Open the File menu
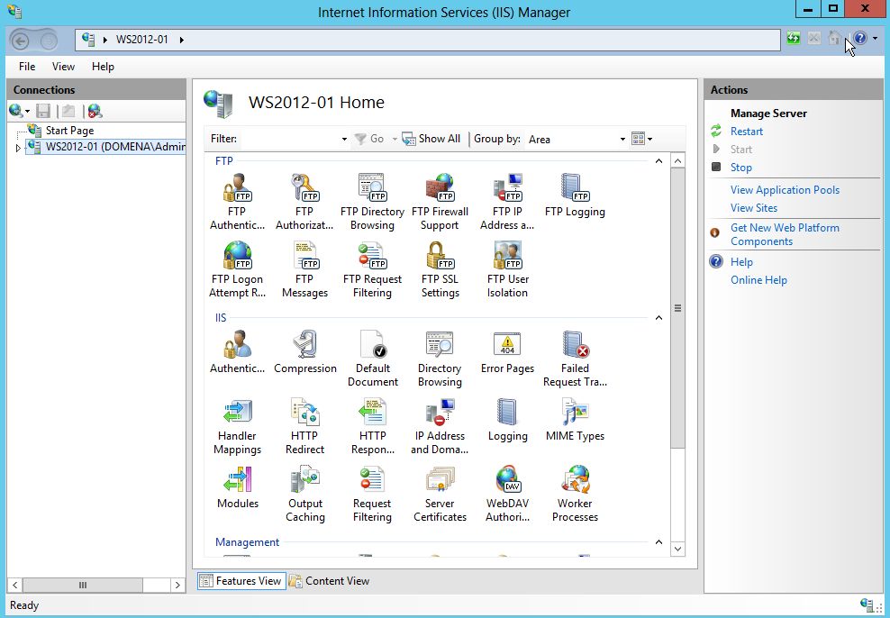 coord(27,67)
